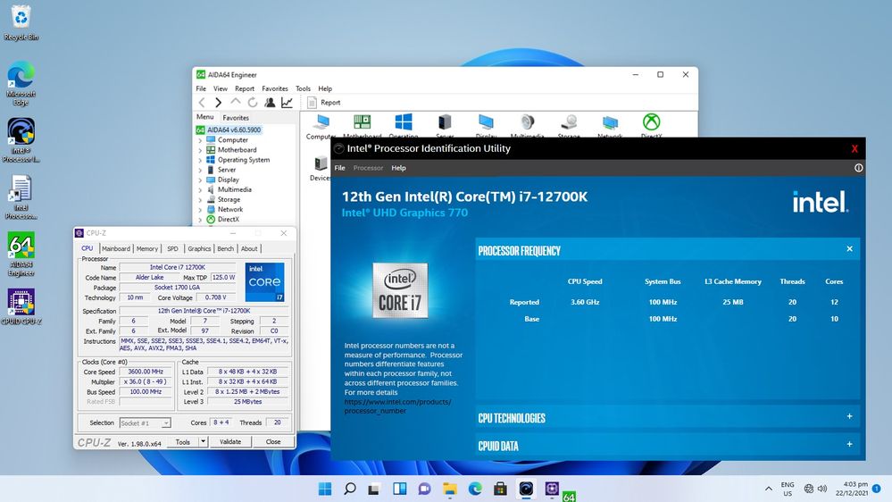Screen dimensions: 892x502
Task: Show hidden tray icons chevron
Action: pos(769,489)
